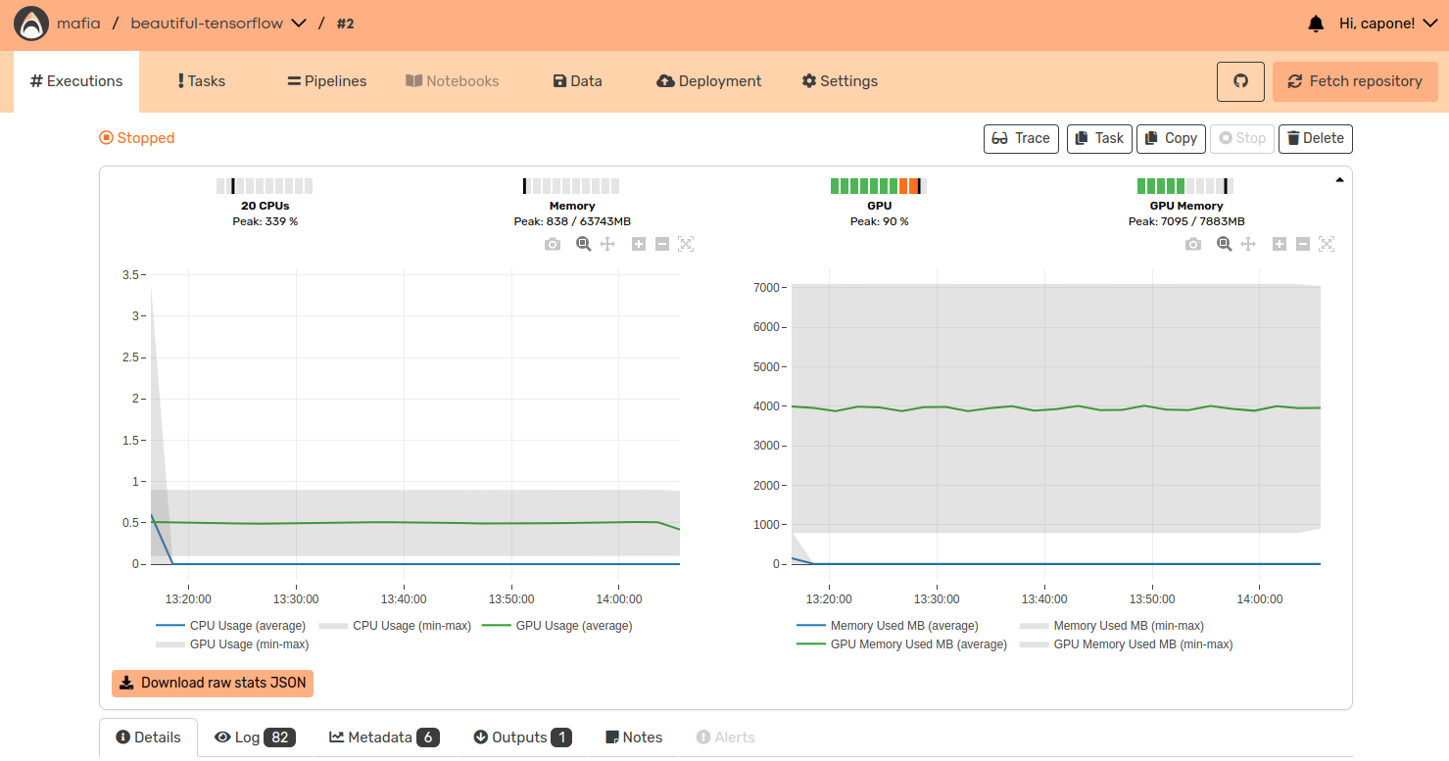Image resolution: width=1449 pixels, height=761 pixels.
Task: Go to the Tasks tab
Action: pos(202,81)
